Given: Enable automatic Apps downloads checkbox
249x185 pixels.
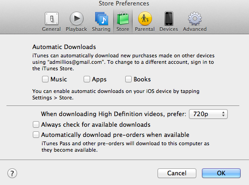Looking at the screenshot, I should pos(87,79).
